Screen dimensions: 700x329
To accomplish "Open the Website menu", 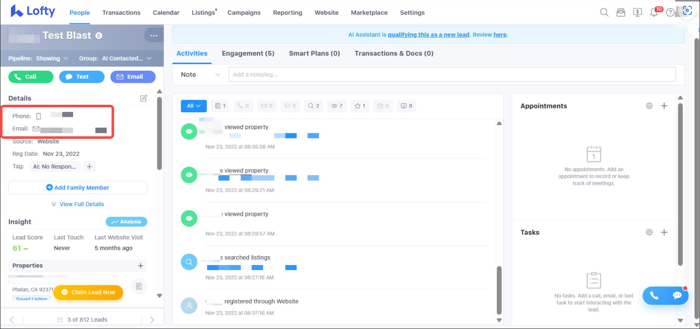I will [326, 13].
